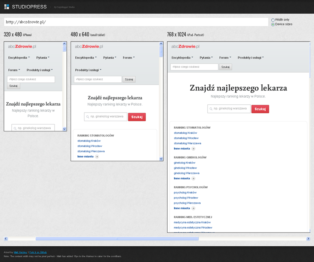Image resolution: width=314 pixels, height=262 pixels.
Task: Open the Fork it on Github footer link
Action: click(38, 253)
